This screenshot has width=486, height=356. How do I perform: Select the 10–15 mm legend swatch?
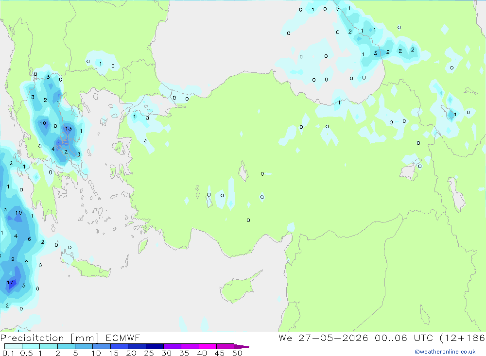[x=102, y=346]
